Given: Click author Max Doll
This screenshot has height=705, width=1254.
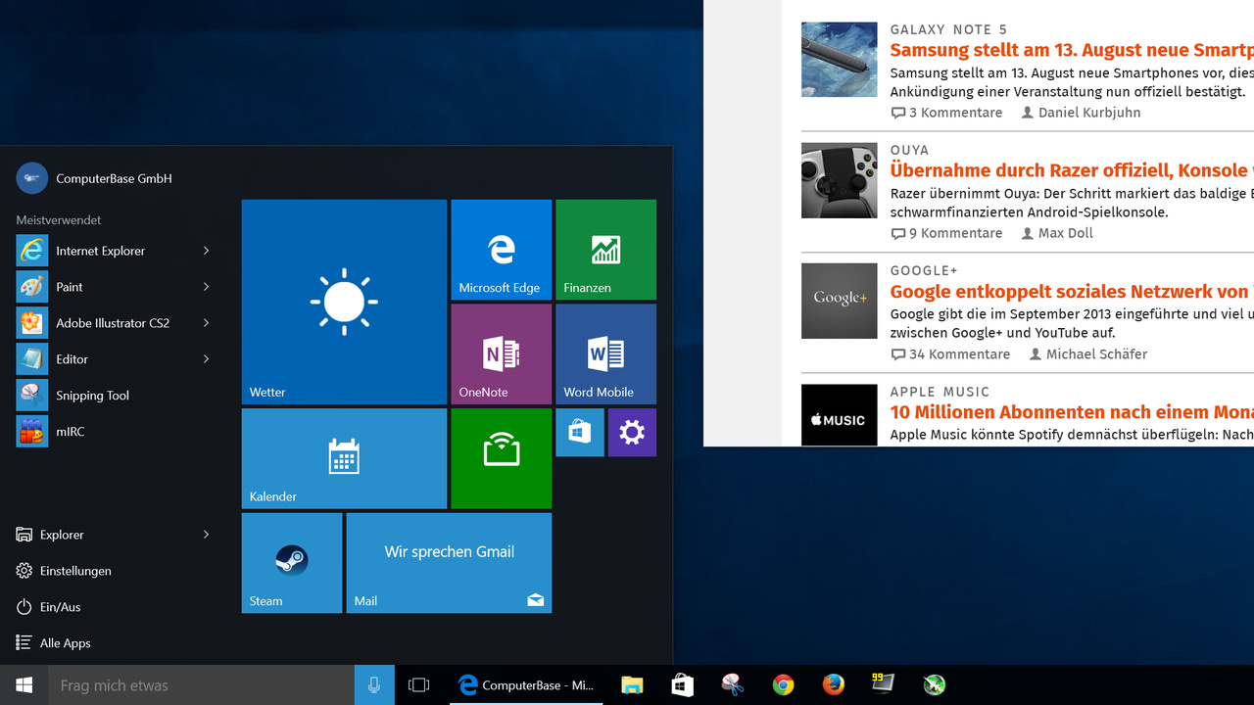Looking at the screenshot, I should (1058, 233).
